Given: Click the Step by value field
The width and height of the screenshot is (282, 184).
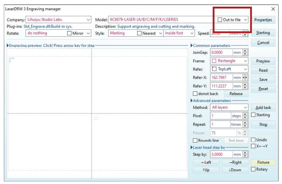Looking at the screenshot, I should coord(221,155).
